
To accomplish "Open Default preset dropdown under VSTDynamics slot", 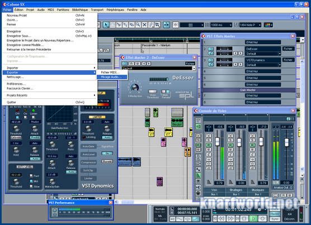I will [x=280, y=65].
